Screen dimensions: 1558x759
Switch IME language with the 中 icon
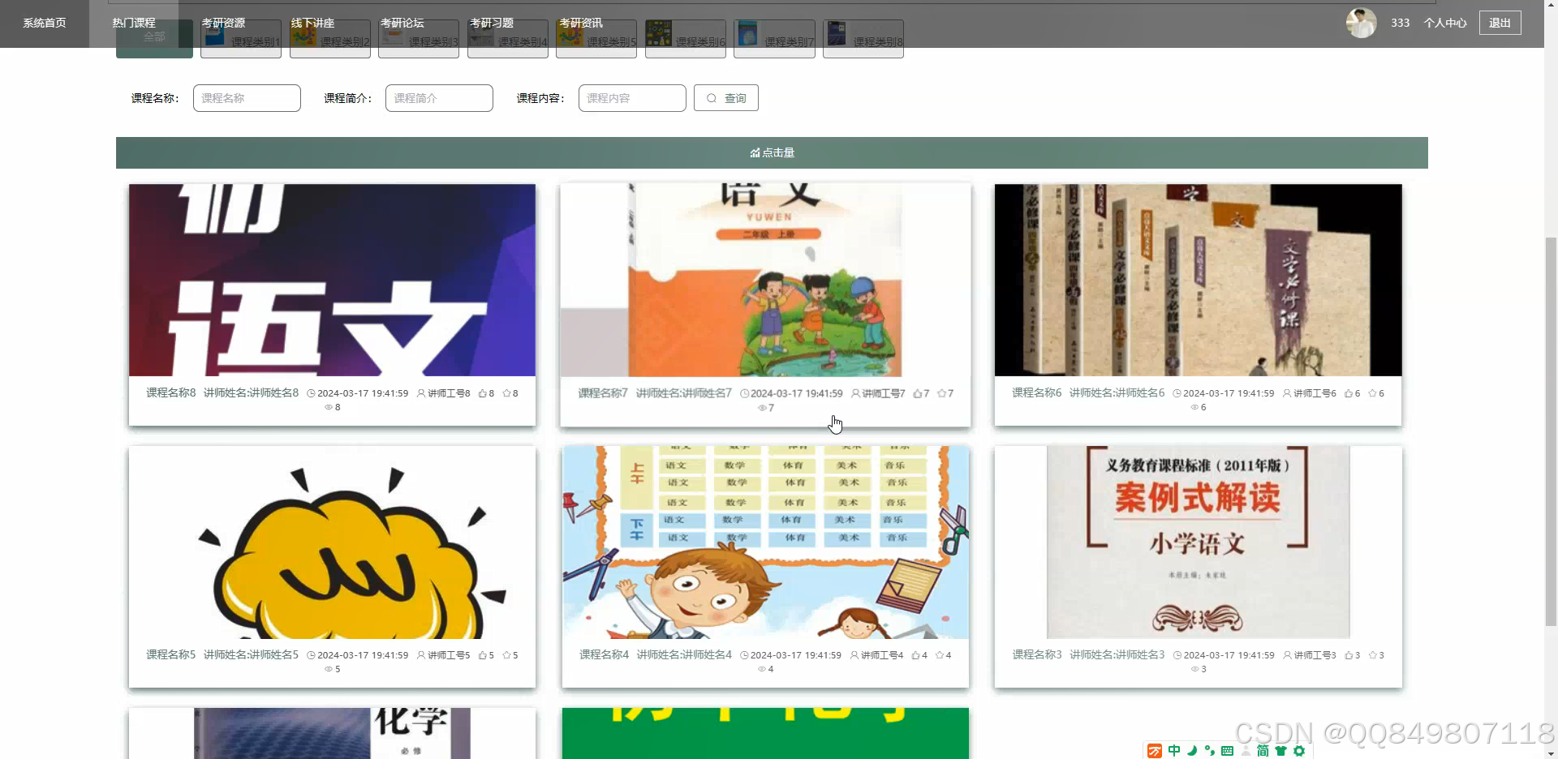(1174, 751)
